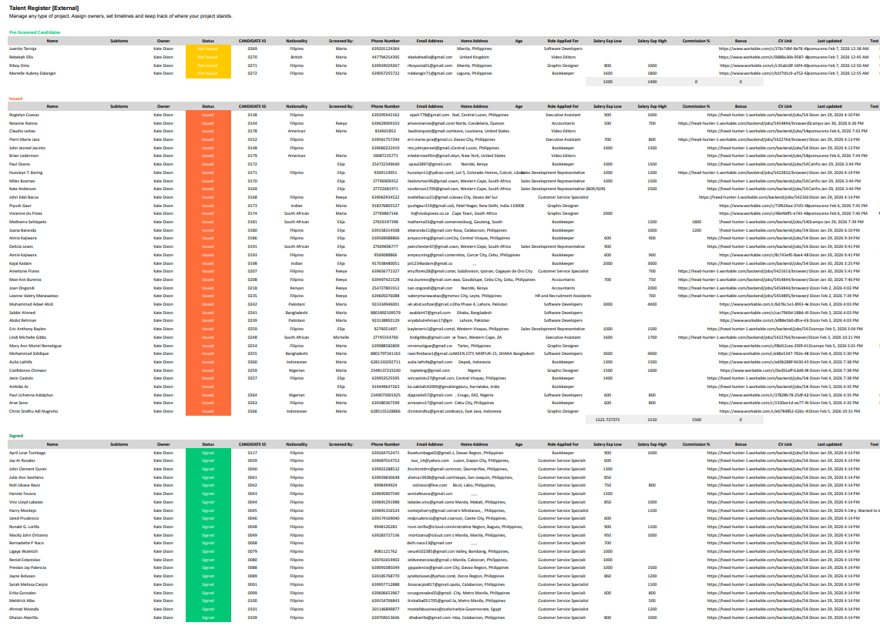Click the Status header in the Issued section

pyautogui.click(x=208, y=106)
